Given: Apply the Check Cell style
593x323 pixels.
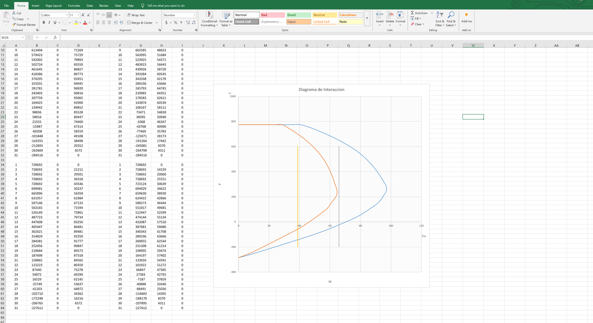Looking at the screenshot, I should click(x=246, y=22).
